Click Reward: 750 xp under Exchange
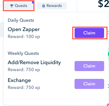This screenshot has height=106, width=109. [24, 87]
